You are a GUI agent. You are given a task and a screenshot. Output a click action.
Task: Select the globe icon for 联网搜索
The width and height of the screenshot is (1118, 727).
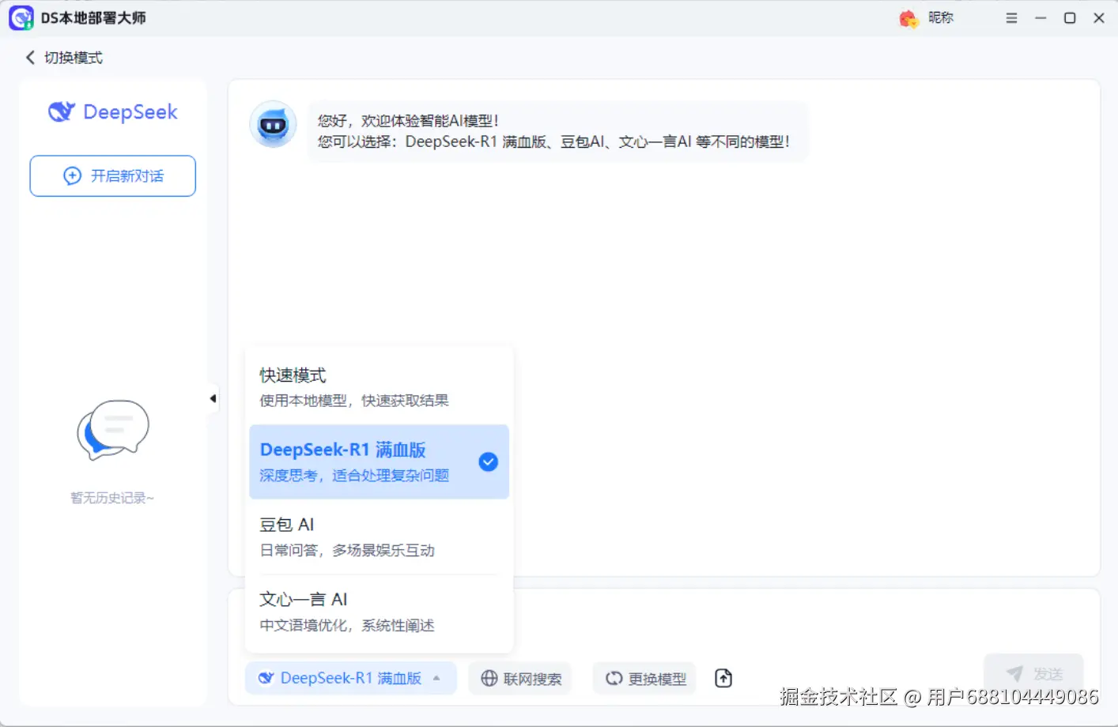tap(488, 678)
